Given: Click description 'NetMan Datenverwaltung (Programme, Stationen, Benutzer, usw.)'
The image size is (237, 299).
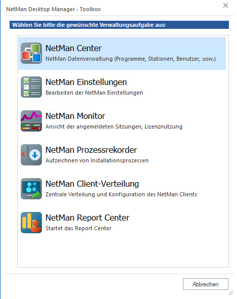Looking at the screenshot, I should point(130,59).
